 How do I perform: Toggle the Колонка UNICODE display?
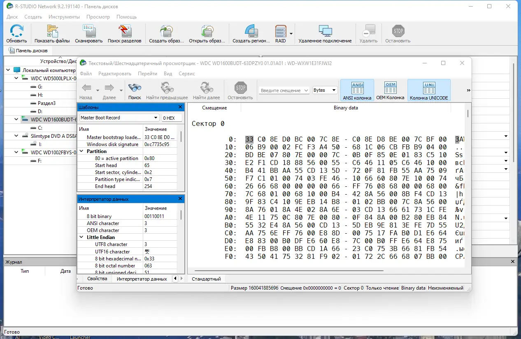(x=429, y=90)
